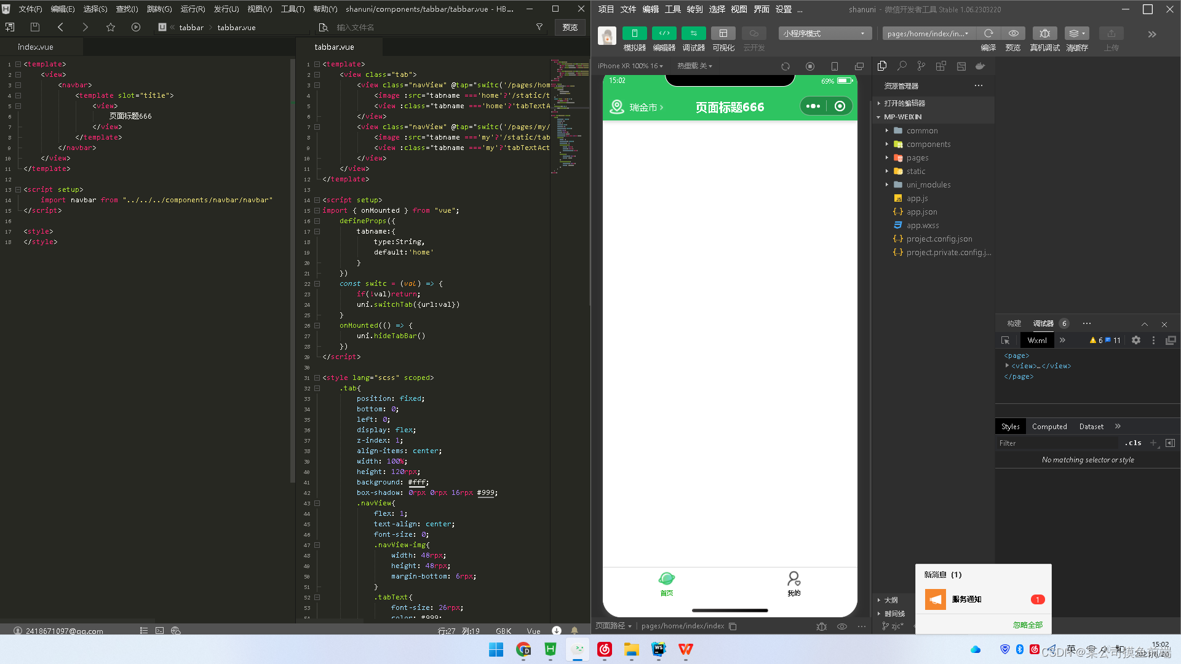Open the 小程序模式 mode dropdown
This screenshot has height=664, width=1181.
(x=824, y=33)
